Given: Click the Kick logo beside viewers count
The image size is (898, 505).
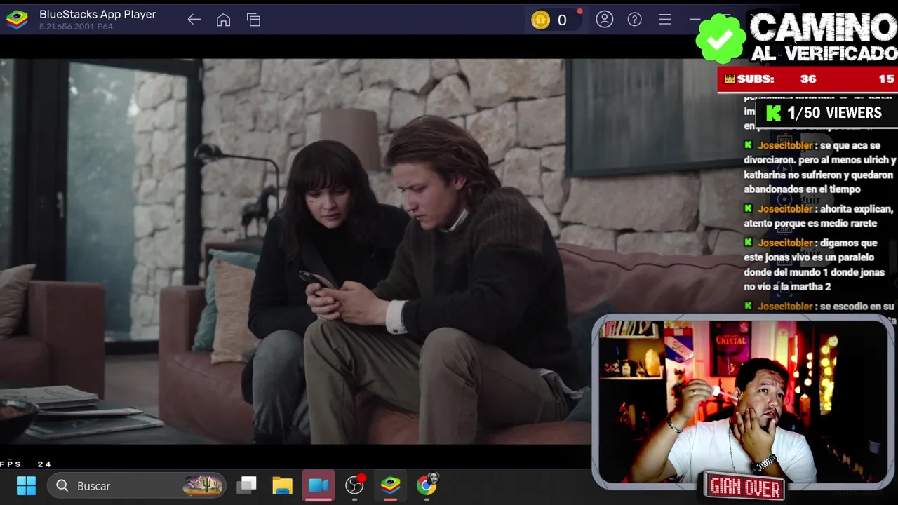Looking at the screenshot, I should (774, 113).
